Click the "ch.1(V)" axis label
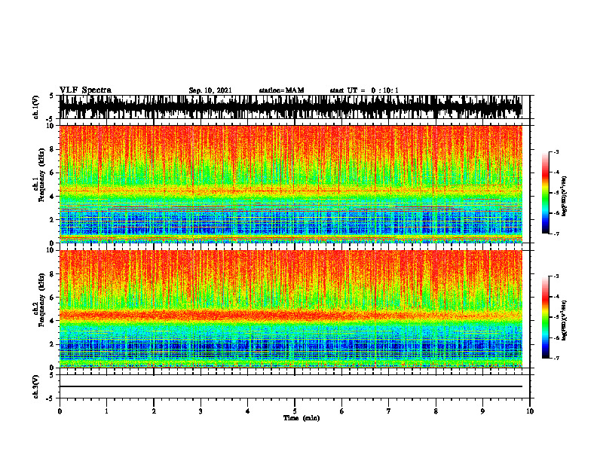Screen dimensions: 597x461 point(36,107)
